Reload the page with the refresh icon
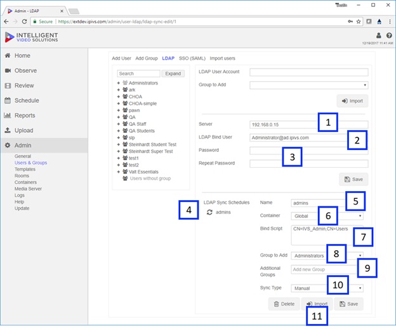The height and width of the screenshot is (329, 396). (x=24, y=22)
